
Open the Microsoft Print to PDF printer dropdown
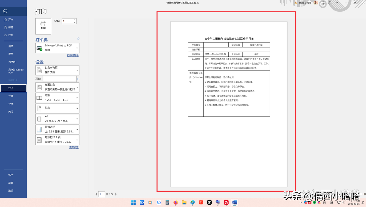pyautogui.click(x=57, y=48)
